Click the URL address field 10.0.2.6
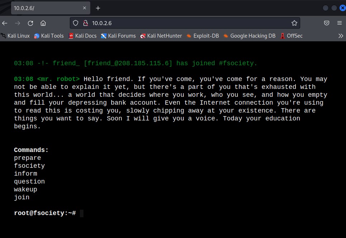Screen dimensions: 346x238 185,23
